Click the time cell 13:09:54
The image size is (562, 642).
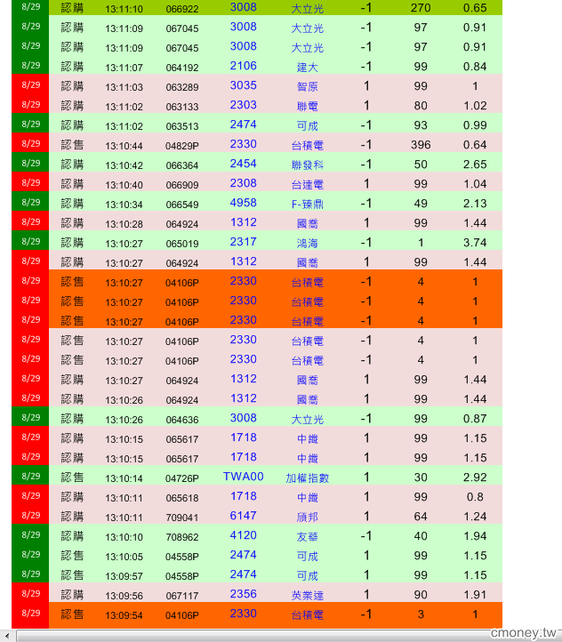[x=124, y=615]
